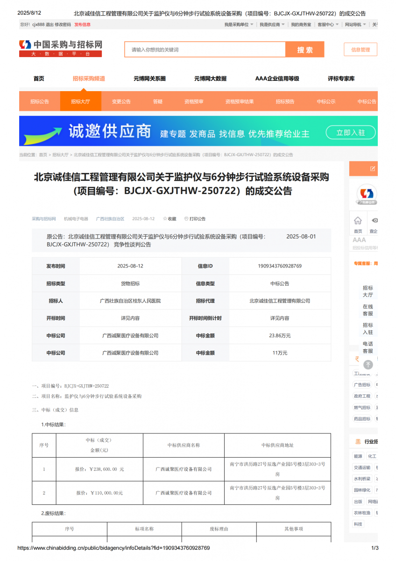Click 招标大厅 in breadcrumb trail
The height and width of the screenshot is (561, 396).
point(60,155)
